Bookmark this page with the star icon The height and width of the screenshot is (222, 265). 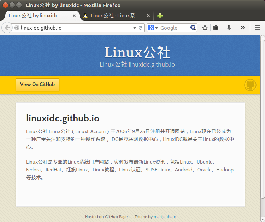[205, 28]
